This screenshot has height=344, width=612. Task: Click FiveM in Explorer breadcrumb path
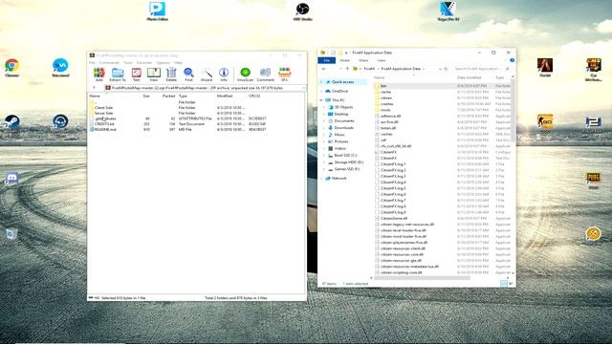tap(369, 69)
